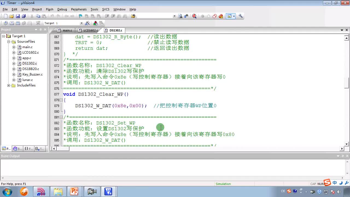Enable or disable all breakpoints icon

point(215,16)
